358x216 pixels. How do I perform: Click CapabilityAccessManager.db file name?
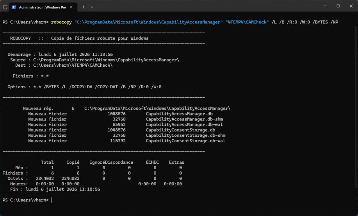pos(179,114)
